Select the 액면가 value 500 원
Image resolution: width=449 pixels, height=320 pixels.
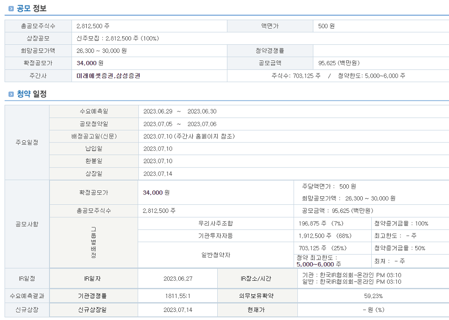click(326, 26)
